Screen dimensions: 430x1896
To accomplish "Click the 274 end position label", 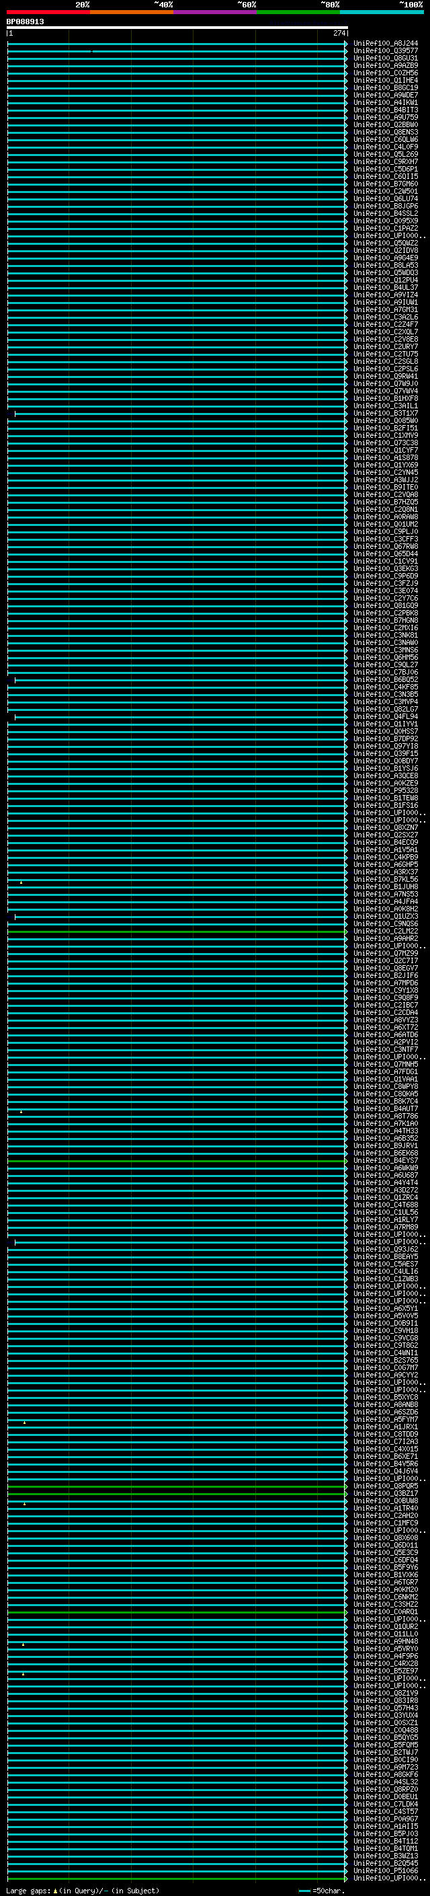I will point(339,34).
